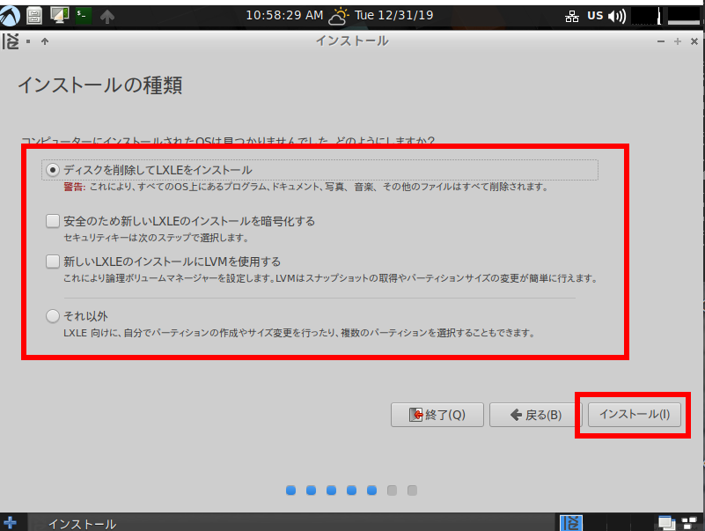Click the 終了(Q) quit button
The width and height of the screenshot is (705, 531).
pos(437,415)
